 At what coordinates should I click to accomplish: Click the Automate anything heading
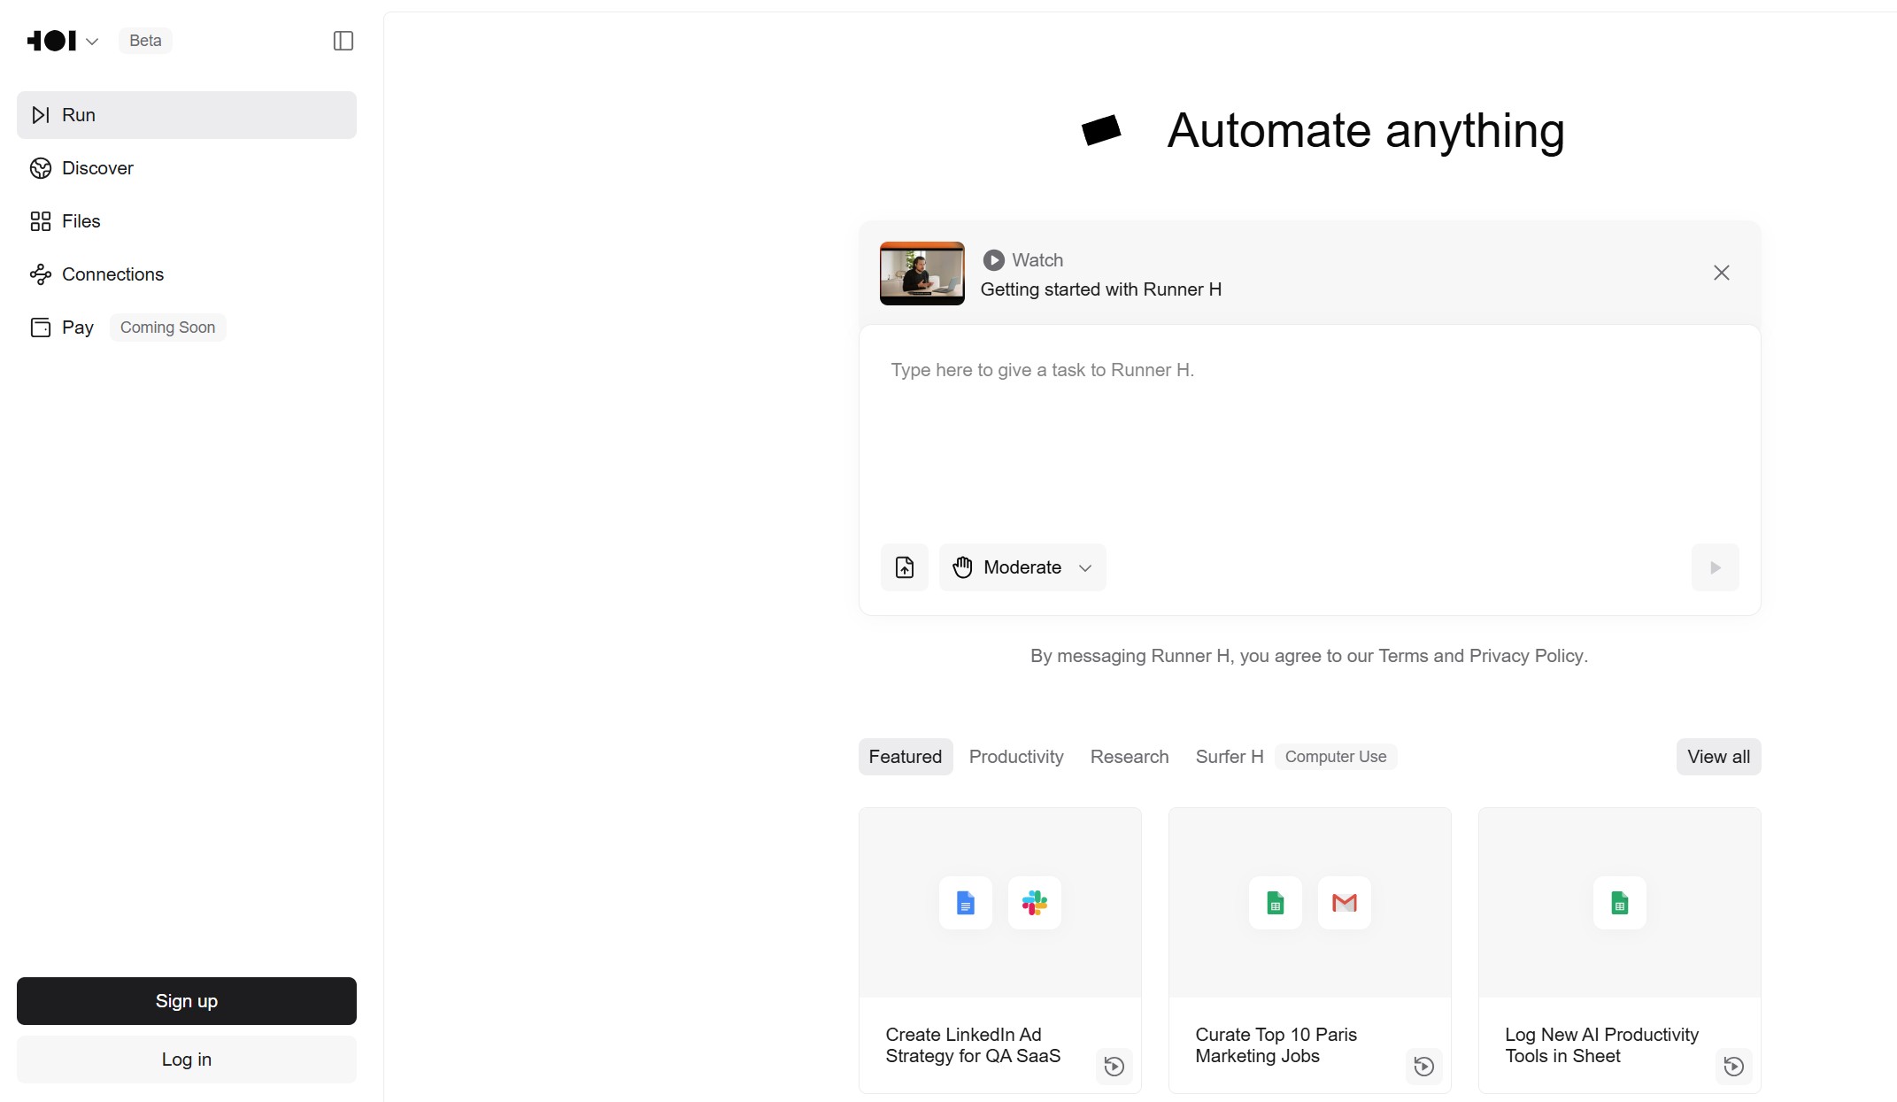click(1366, 131)
